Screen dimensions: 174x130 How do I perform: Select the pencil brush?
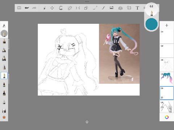pyautogui.click(x=4, y=41)
